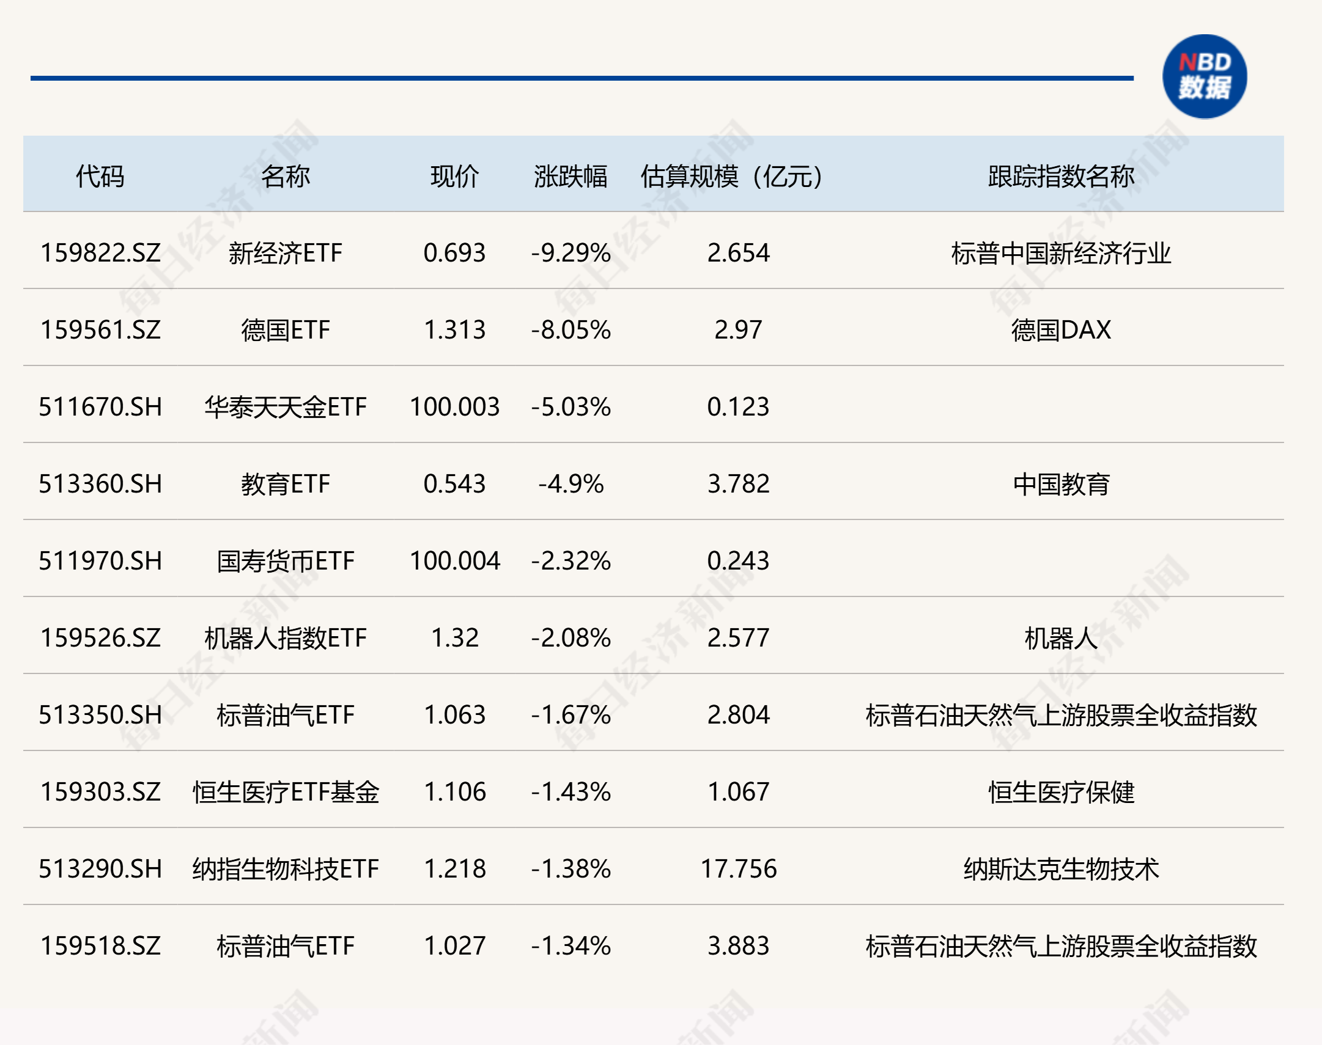Click the 跟踪指数名称 column header

[x=1061, y=176]
